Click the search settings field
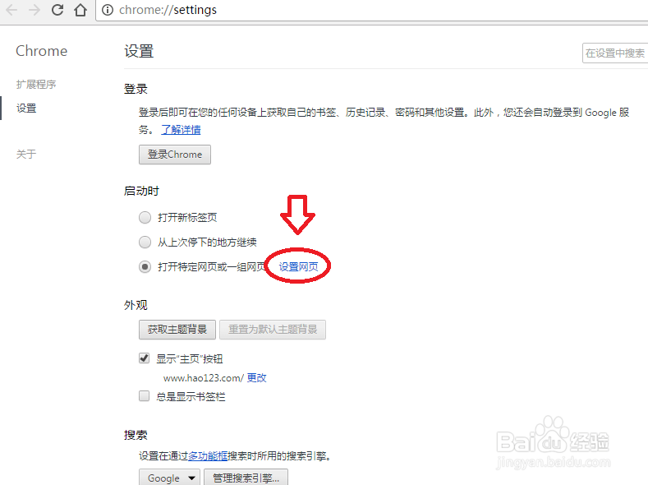Image resolution: width=648 pixels, height=485 pixels. 615,53
